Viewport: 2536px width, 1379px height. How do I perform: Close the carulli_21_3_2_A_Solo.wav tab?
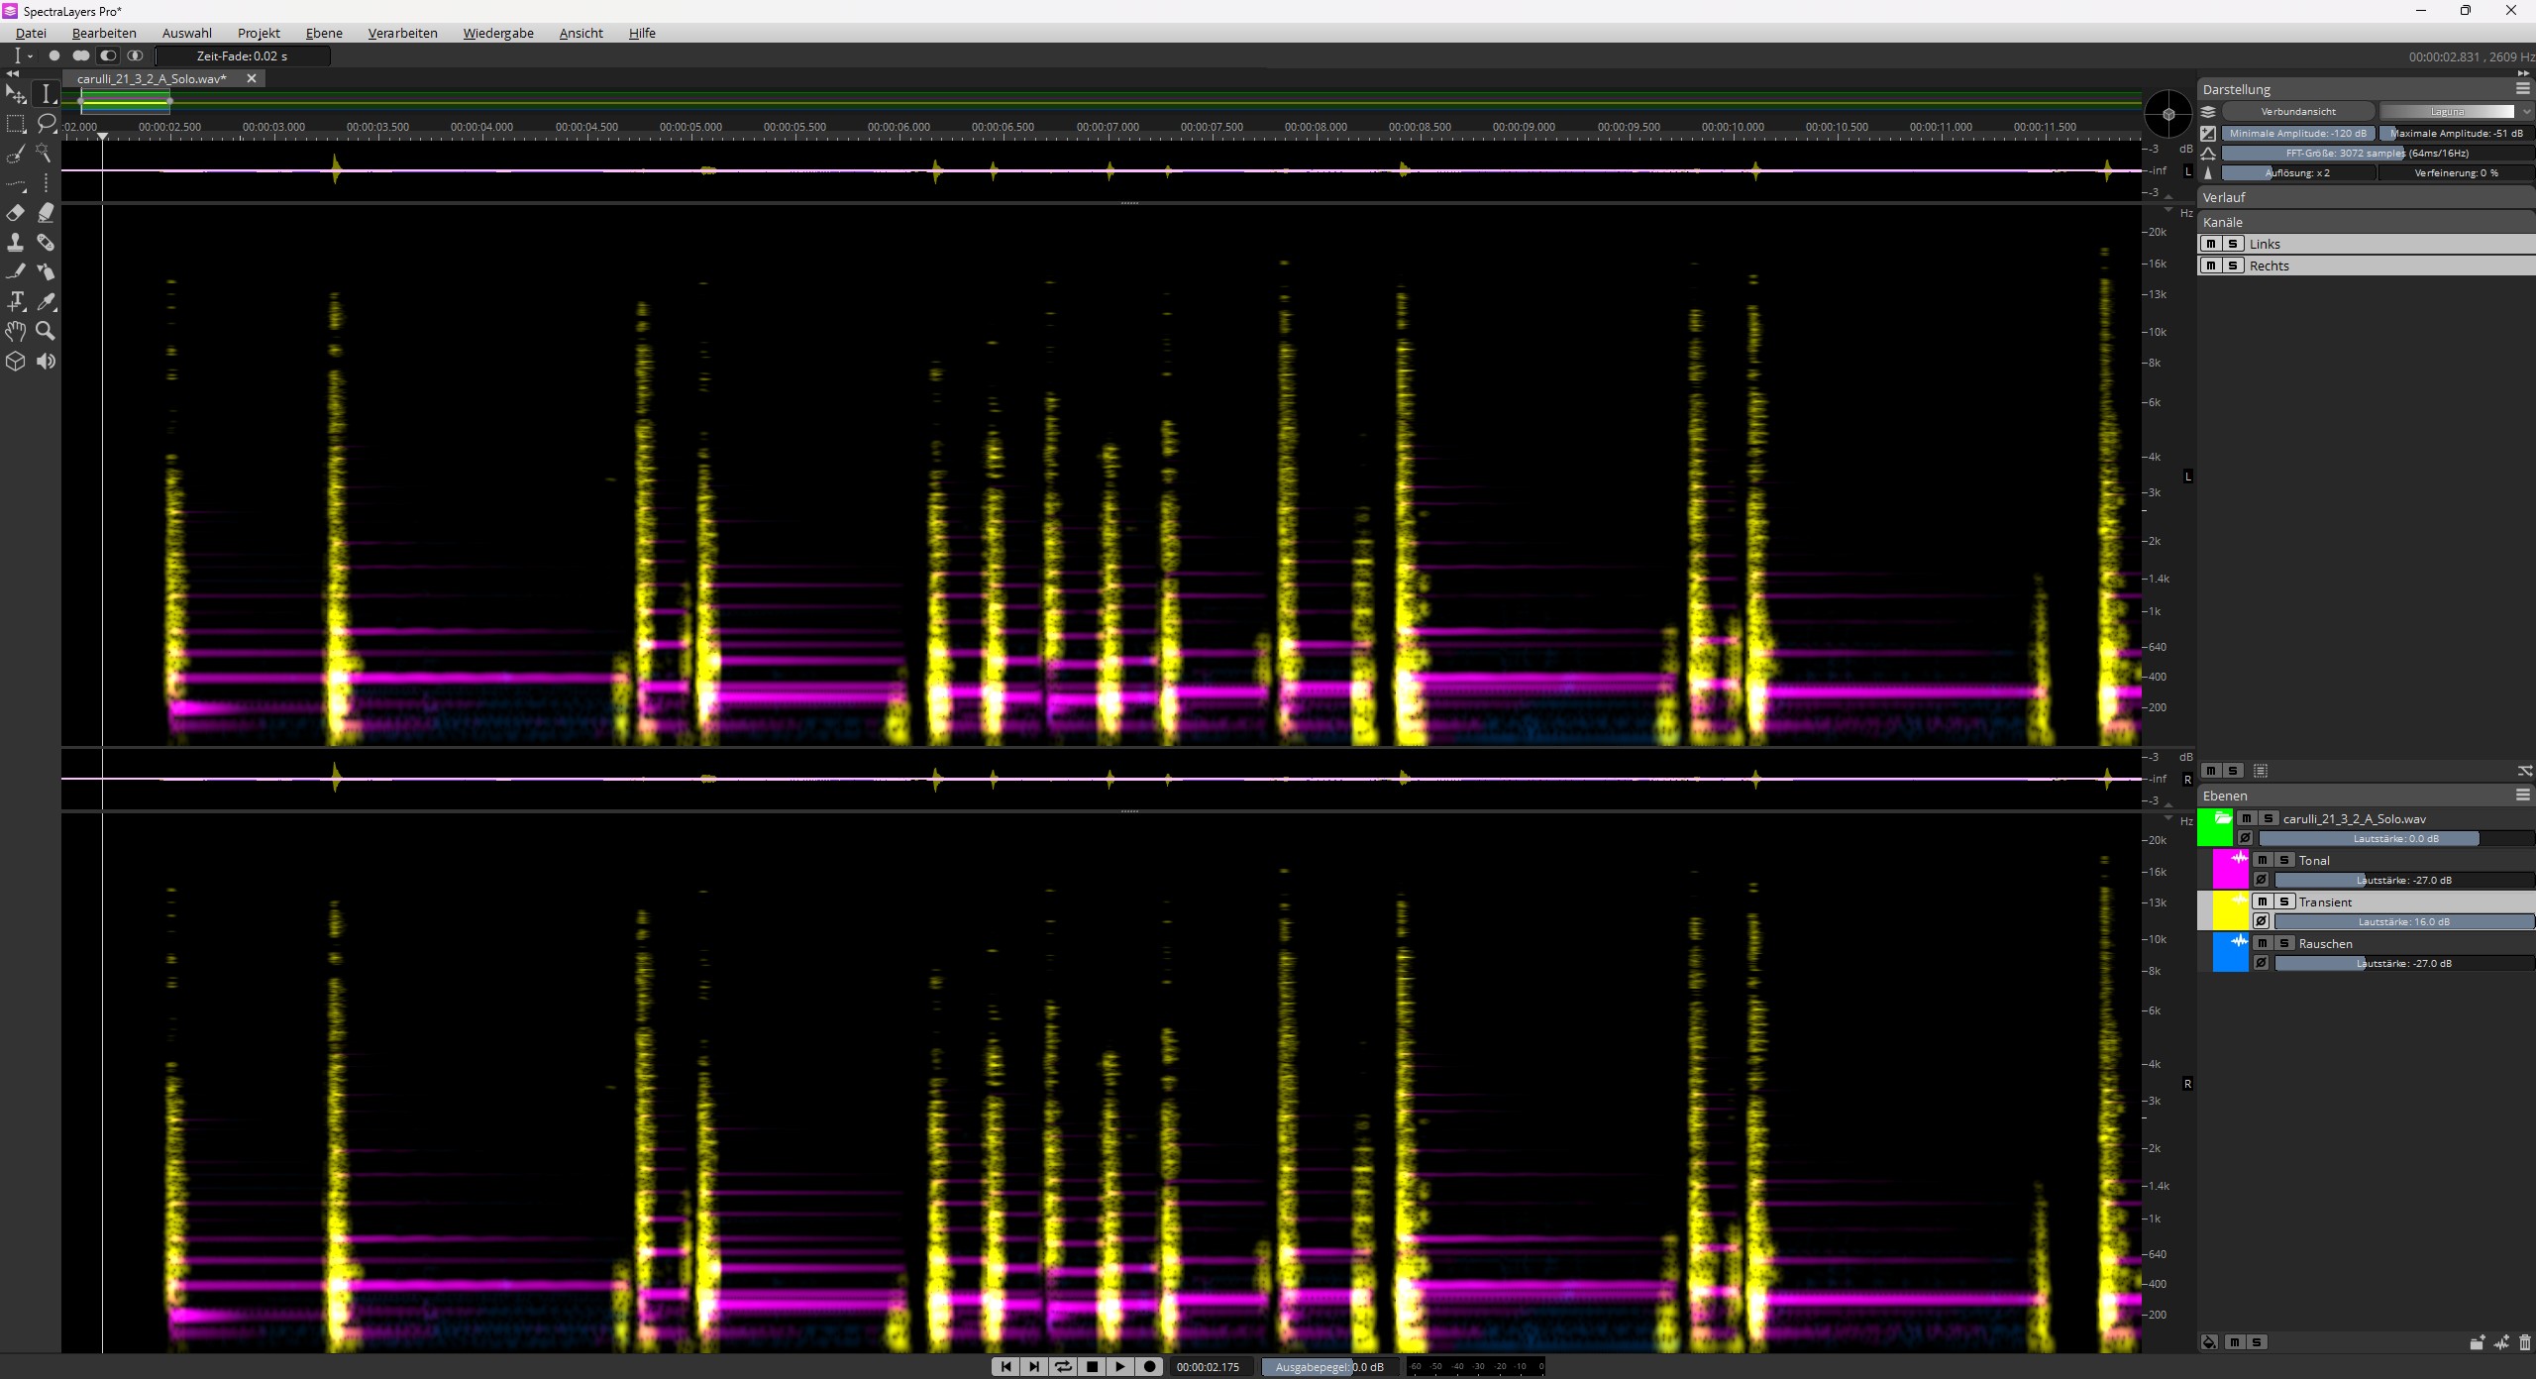[252, 78]
